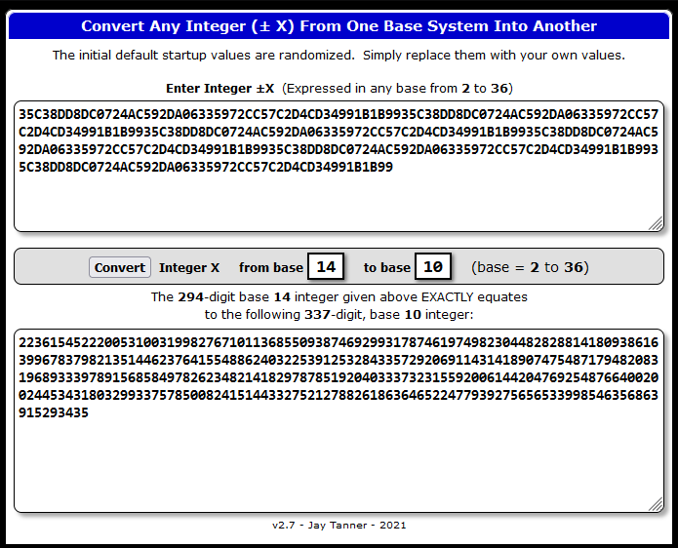
Task: Click the '294-digit base 14 integer' result line
Action: pos(339,296)
